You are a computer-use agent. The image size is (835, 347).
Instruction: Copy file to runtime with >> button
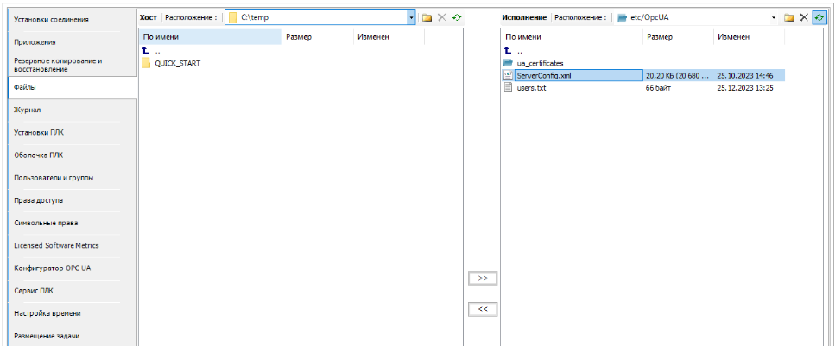coord(483,279)
